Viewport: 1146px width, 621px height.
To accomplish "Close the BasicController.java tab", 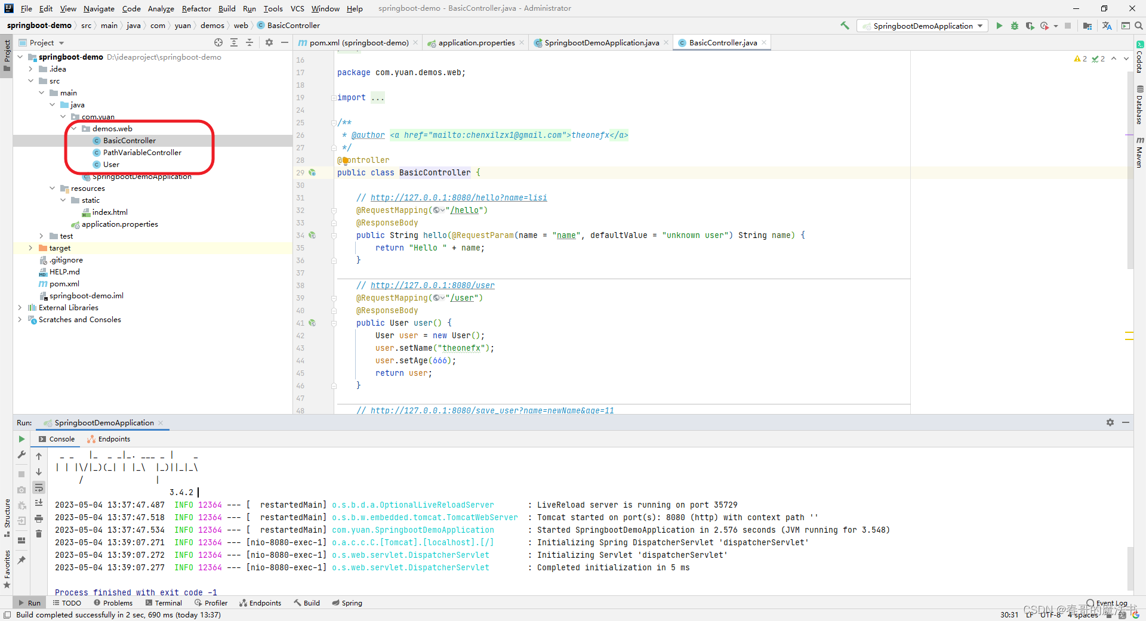I will pyautogui.click(x=763, y=42).
